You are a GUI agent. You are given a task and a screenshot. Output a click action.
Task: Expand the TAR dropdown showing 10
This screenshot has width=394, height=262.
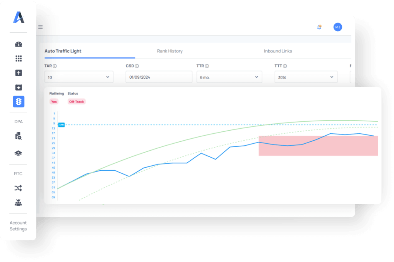pyautogui.click(x=79, y=77)
